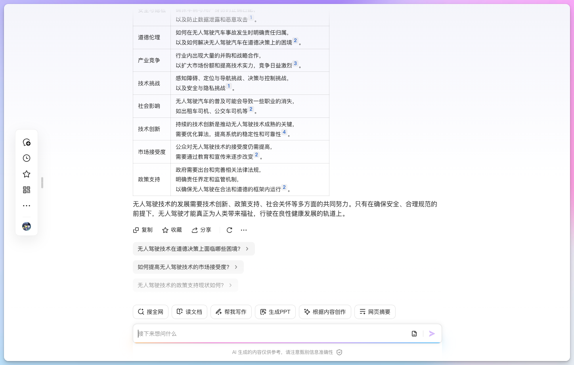View starred conversations in the sidebar

27,174
